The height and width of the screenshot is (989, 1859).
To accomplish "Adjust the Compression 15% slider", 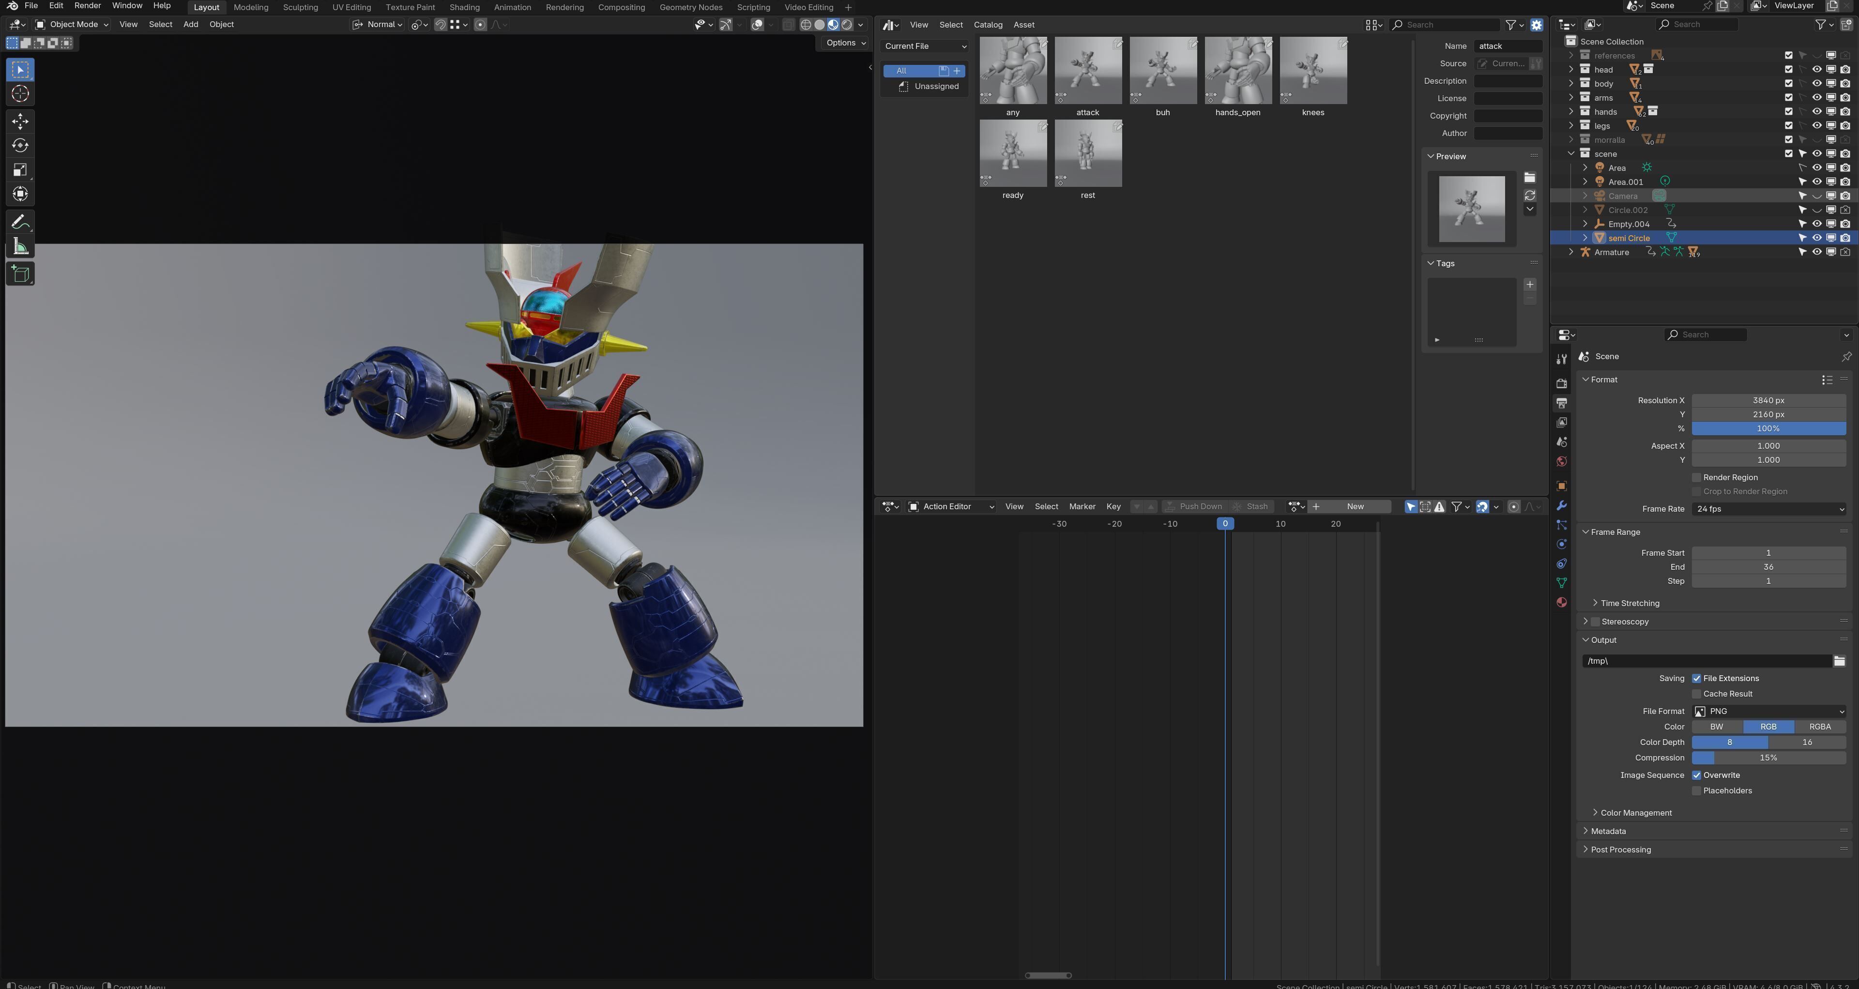I will pyautogui.click(x=1769, y=758).
